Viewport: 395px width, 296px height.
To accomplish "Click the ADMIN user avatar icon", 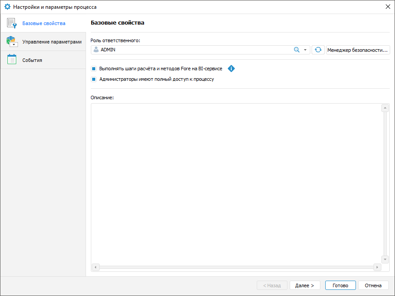I will click(x=96, y=50).
